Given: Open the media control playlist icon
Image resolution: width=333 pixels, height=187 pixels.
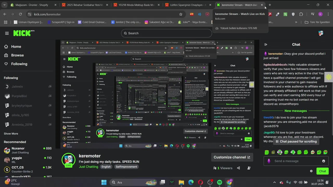Looking at the screenshot, I should [x=313, y=14].
